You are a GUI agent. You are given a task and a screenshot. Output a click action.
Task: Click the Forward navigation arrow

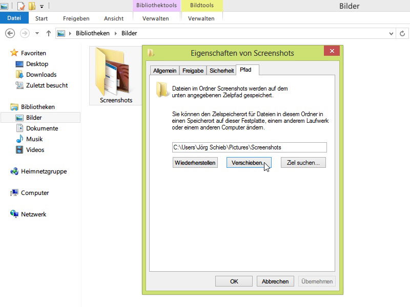tap(25, 33)
